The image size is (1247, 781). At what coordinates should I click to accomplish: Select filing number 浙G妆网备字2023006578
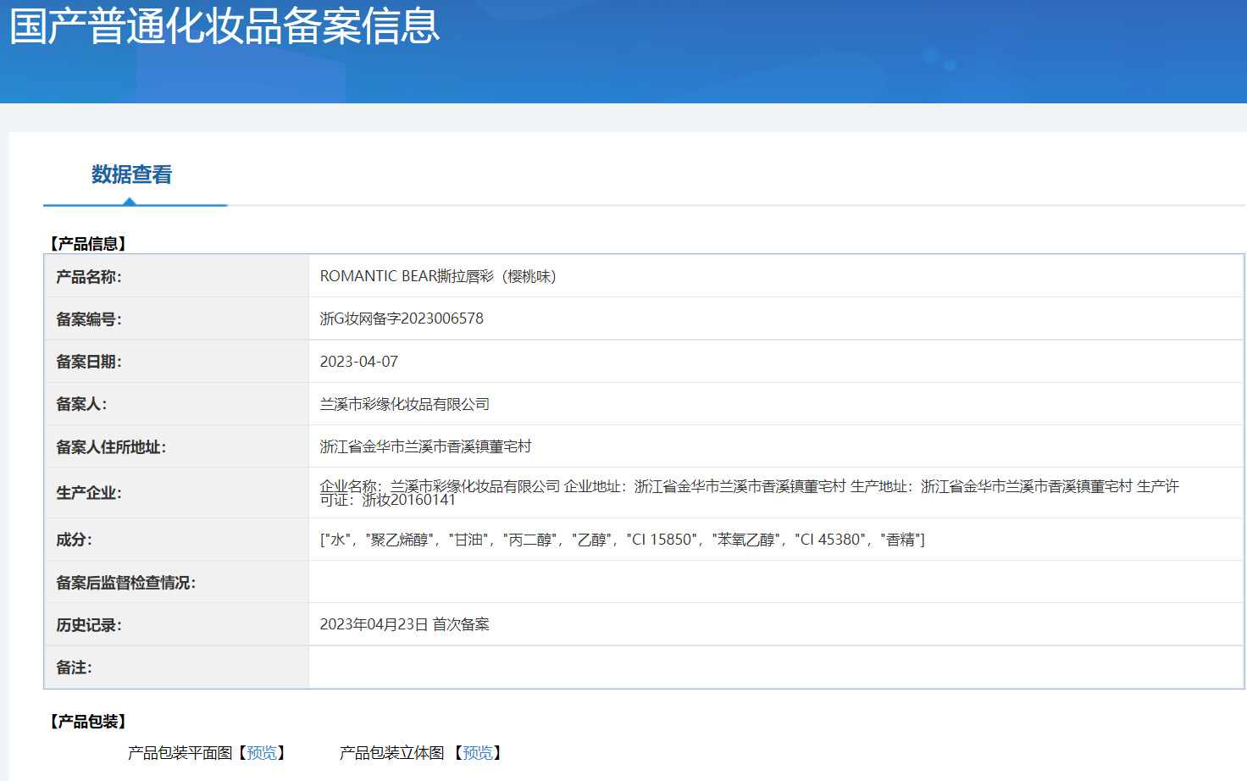402,318
